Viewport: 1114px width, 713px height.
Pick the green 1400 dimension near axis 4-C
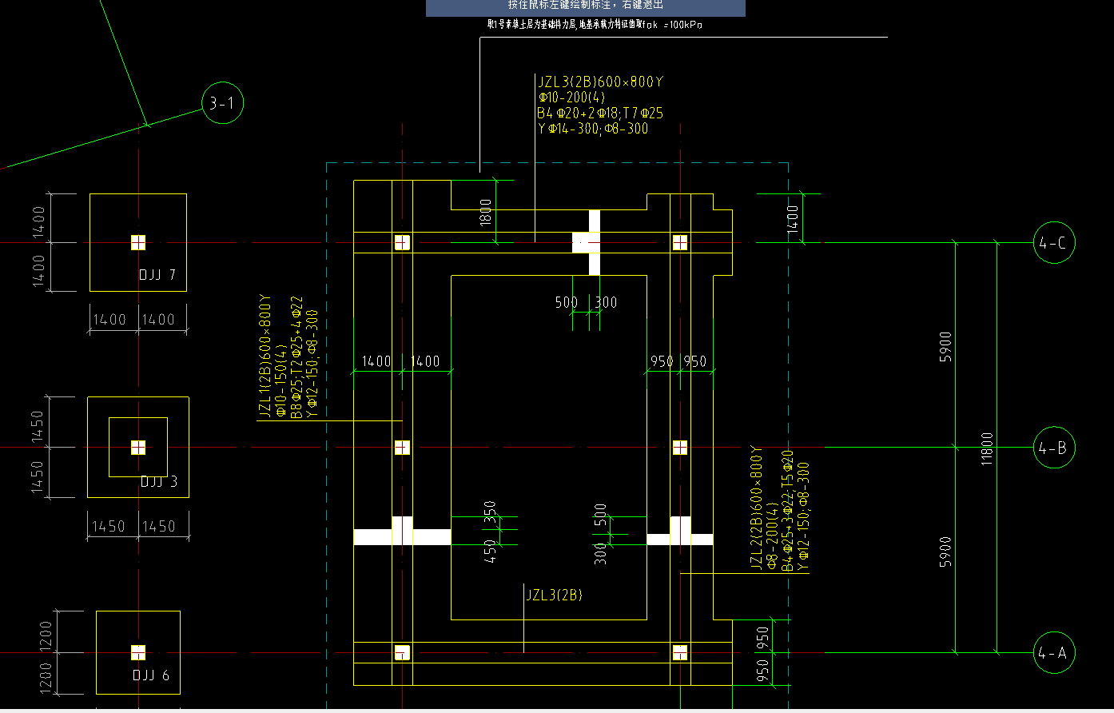[x=792, y=218]
